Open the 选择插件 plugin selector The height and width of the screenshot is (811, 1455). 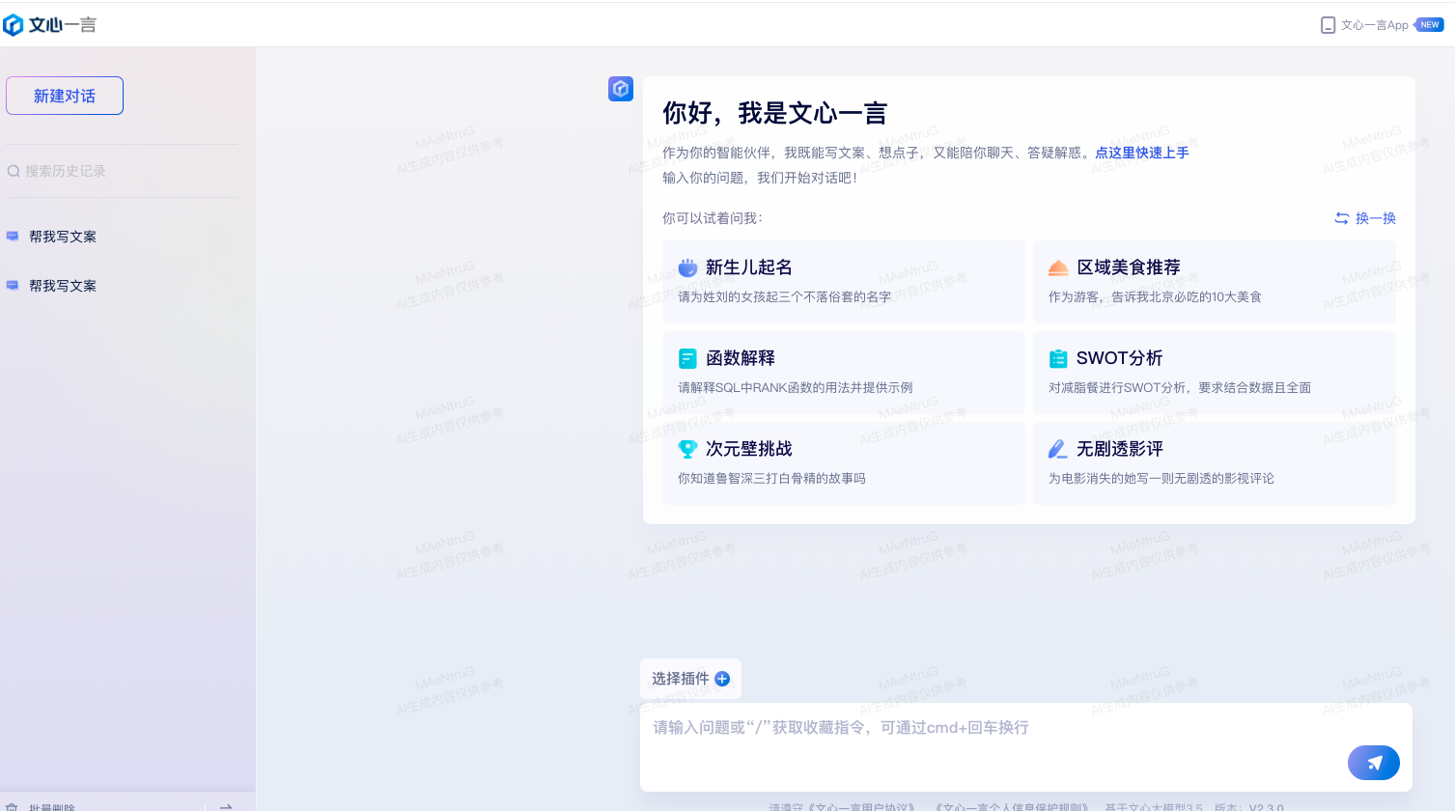[690, 679]
